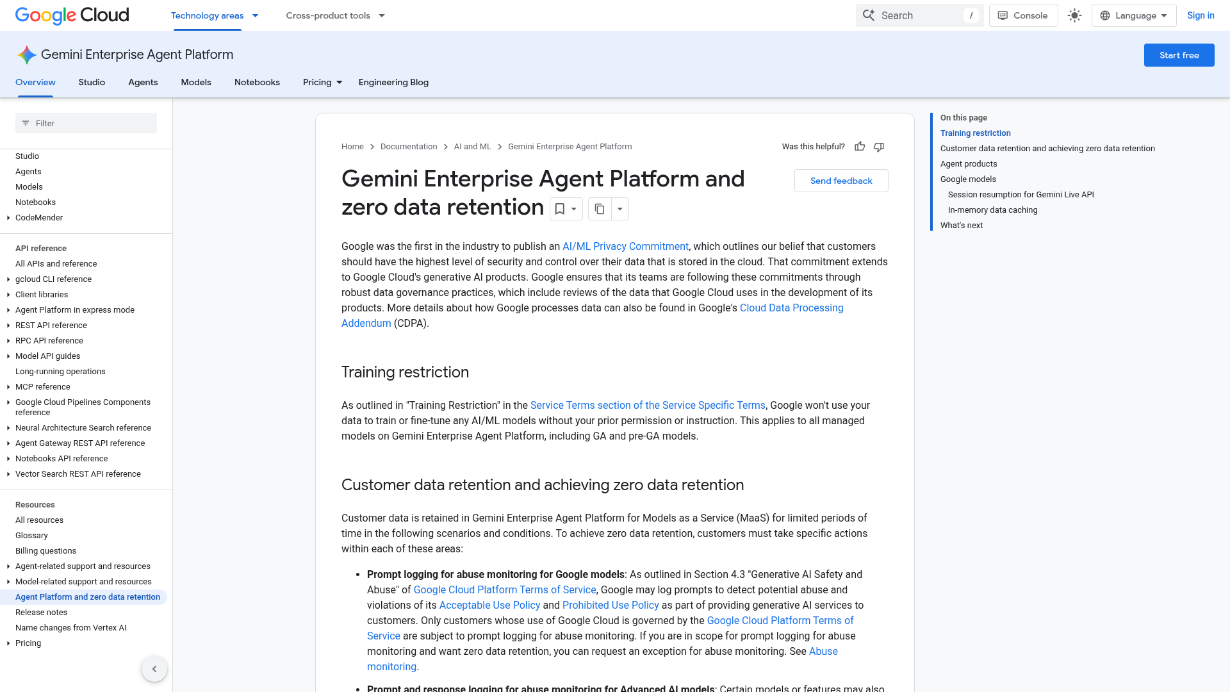Open the Prohibited Use Policy link
This screenshot has width=1230, height=692.
click(611, 605)
